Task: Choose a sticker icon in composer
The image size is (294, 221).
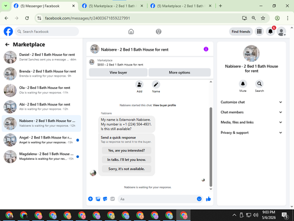Action: point(105,199)
